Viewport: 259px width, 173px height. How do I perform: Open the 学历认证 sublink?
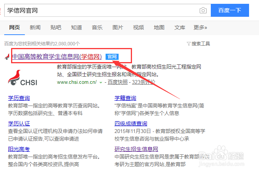pyautogui.click(x=19, y=123)
